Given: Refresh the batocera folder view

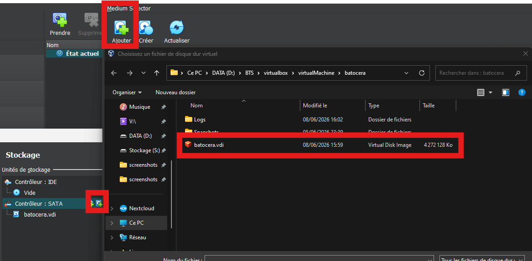Looking at the screenshot, I should [x=422, y=73].
